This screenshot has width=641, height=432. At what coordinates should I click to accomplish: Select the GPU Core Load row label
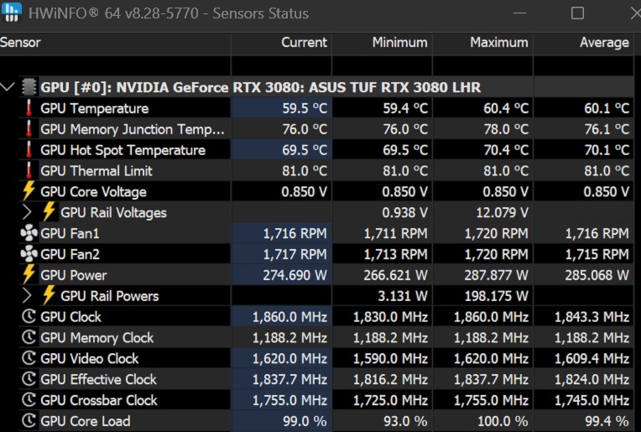click(x=86, y=421)
